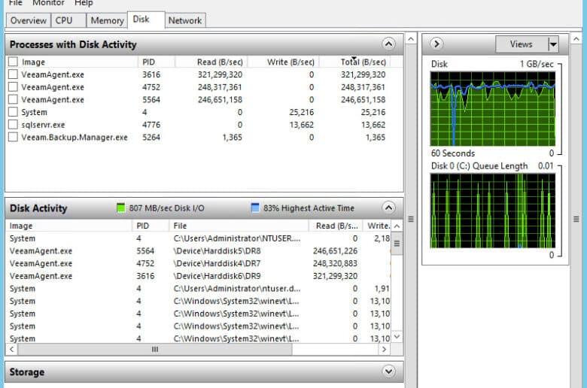Sort Disk Activity by PID column
Viewport: 587px width, 388px height.
pyautogui.click(x=151, y=226)
